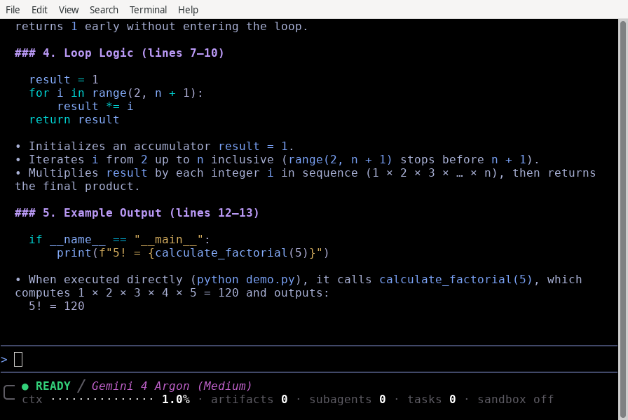Click the heading '### 4. Loop Logic (lines 7–10)'
The width and height of the screenshot is (628, 420).
tap(119, 53)
